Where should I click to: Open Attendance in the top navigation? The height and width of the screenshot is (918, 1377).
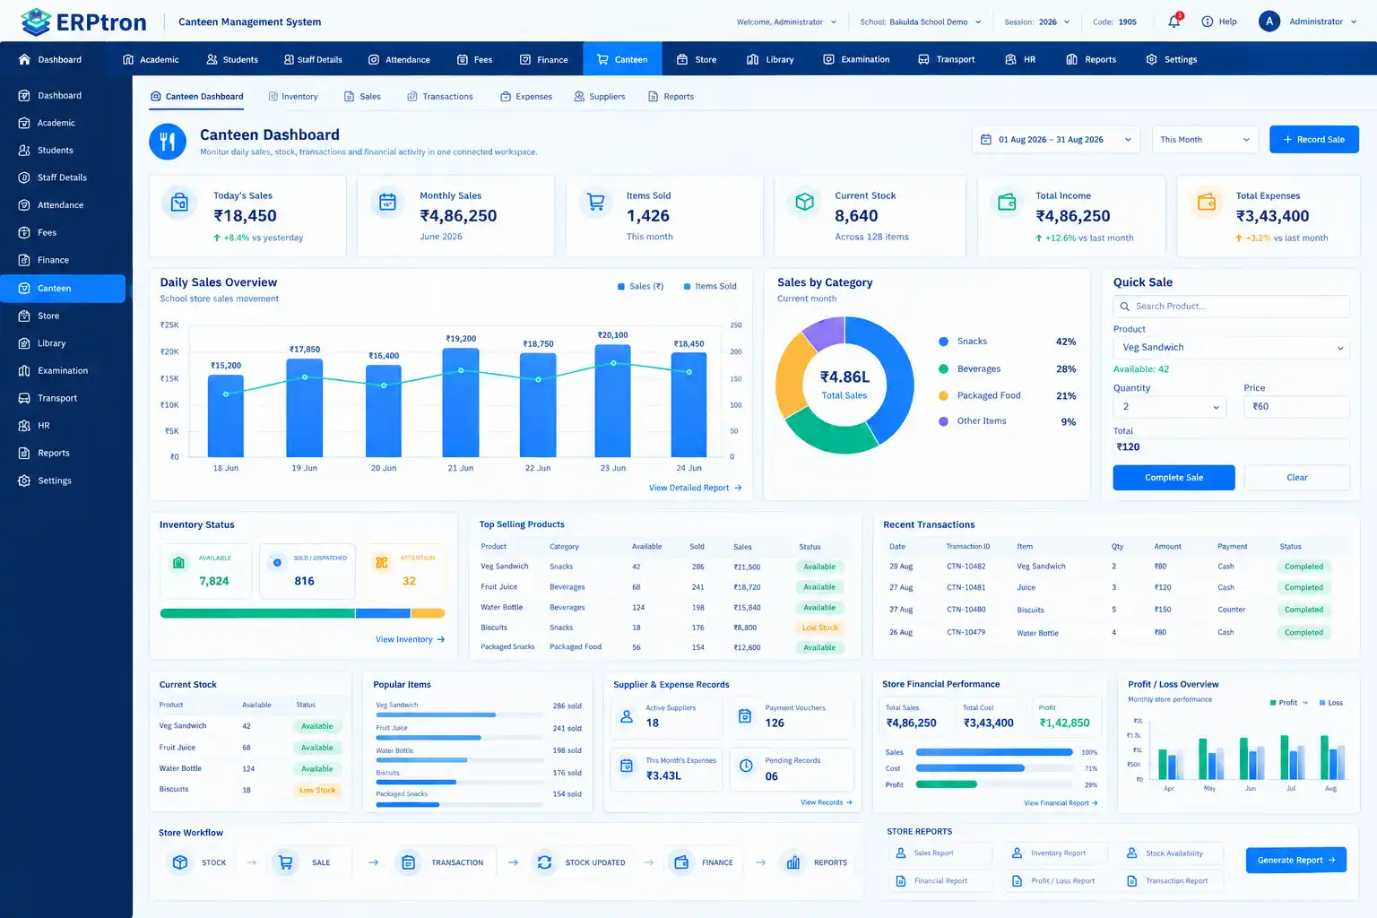(399, 59)
